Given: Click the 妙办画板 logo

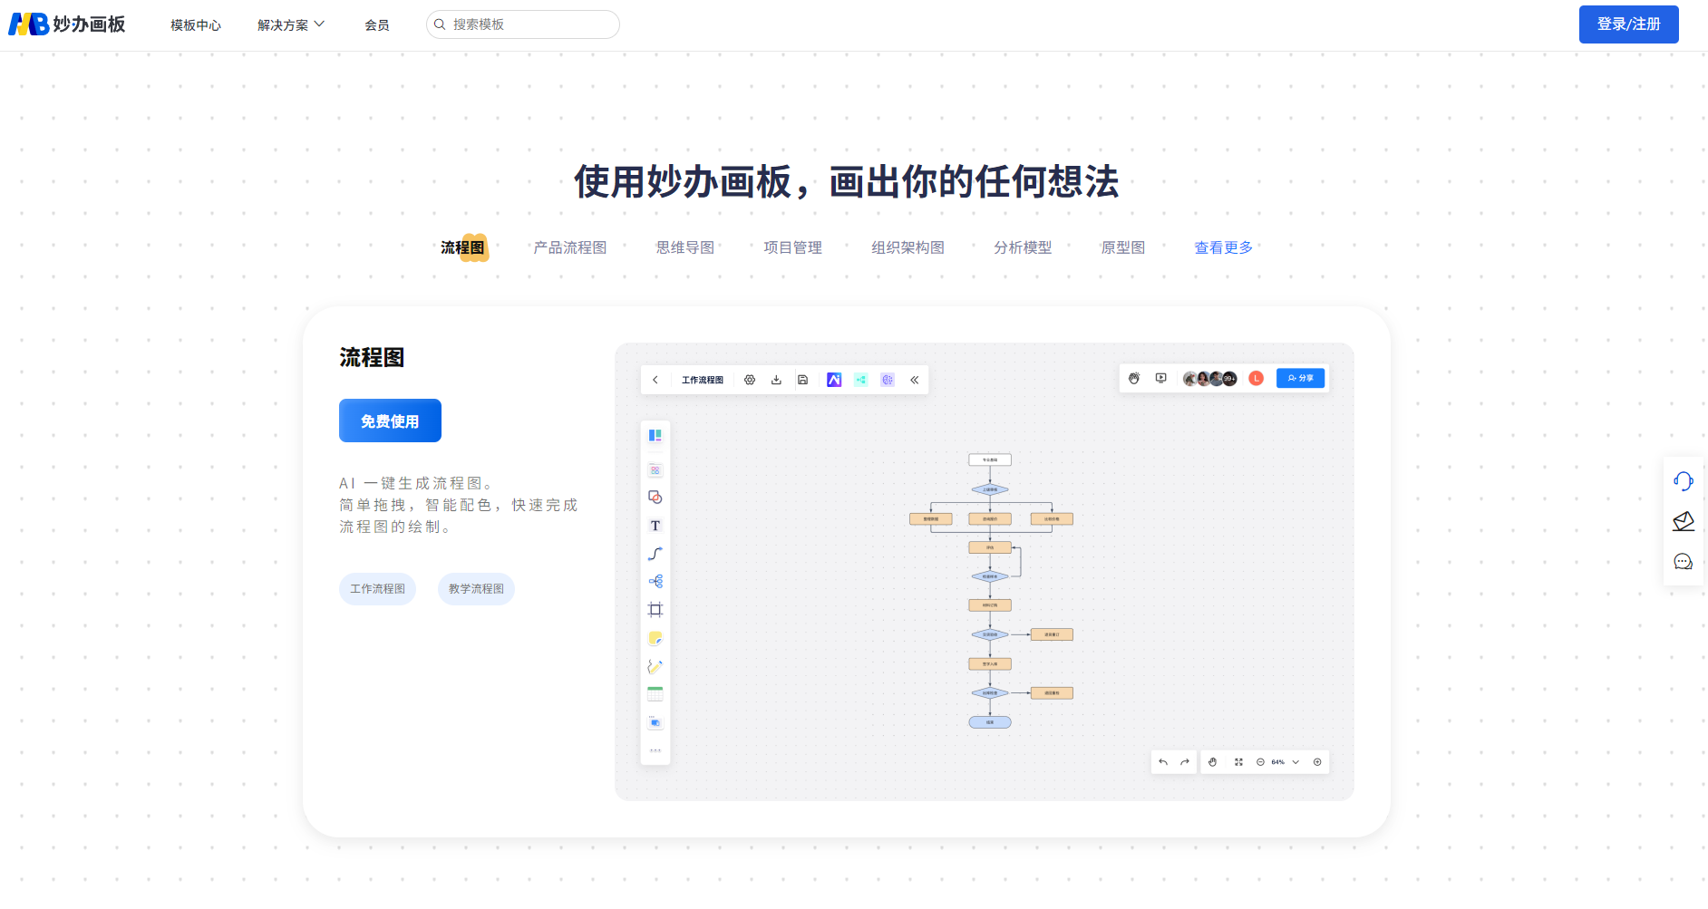Looking at the screenshot, I should [x=67, y=24].
